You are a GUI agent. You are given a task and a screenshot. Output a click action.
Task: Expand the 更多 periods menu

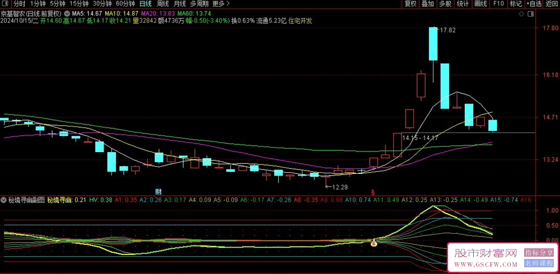tap(221, 4)
